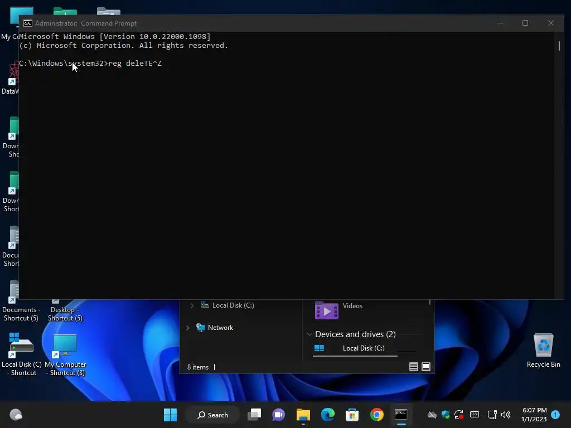Minimize the Command Prompt window
Viewport: 571px width, 428px height.
pyautogui.click(x=500, y=23)
